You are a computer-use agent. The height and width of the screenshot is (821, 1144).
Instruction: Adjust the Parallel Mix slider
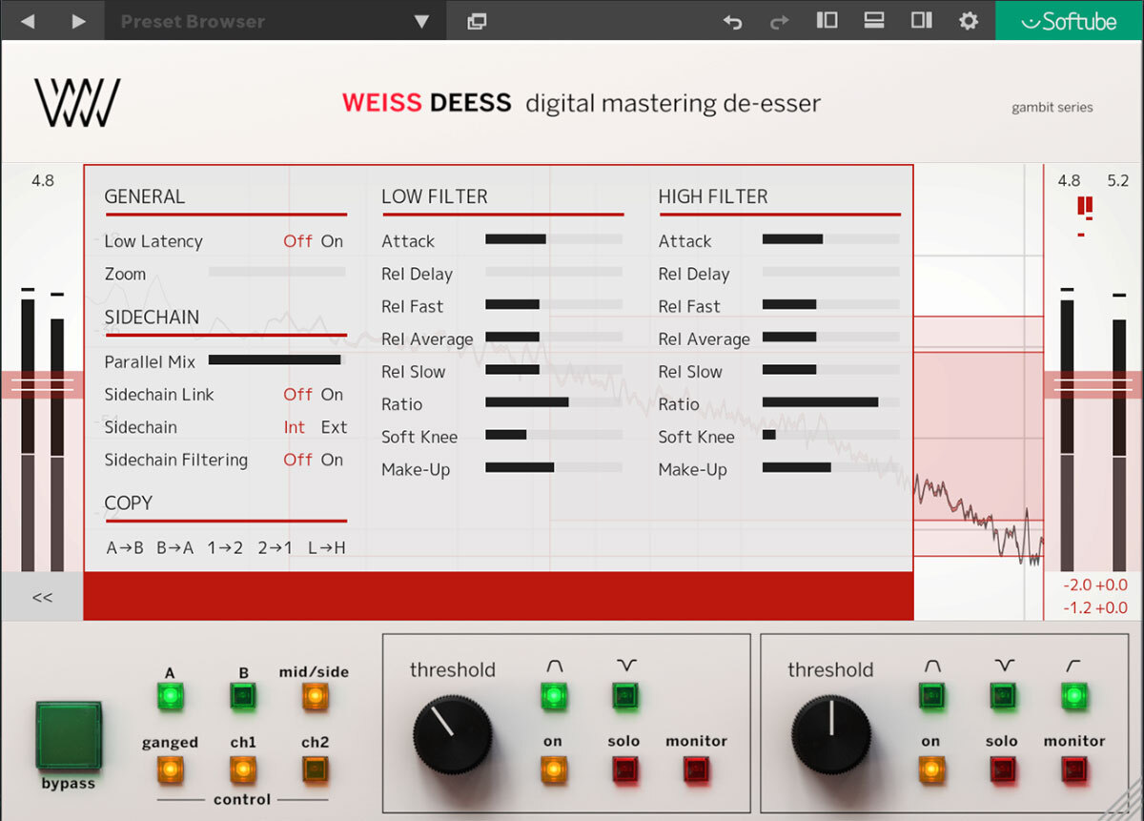tap(276, 360)
